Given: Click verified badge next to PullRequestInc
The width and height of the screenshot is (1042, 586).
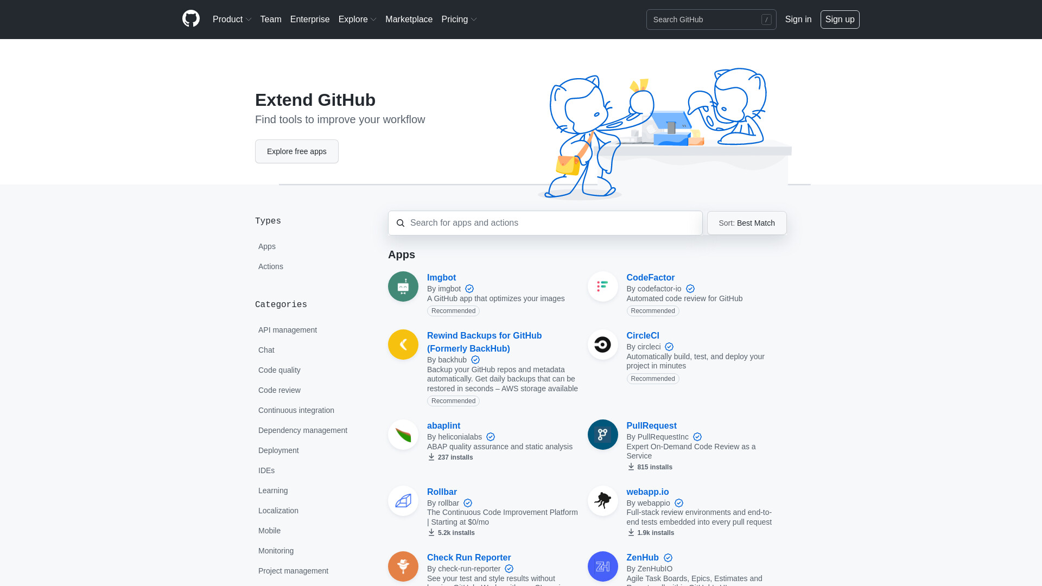Looking at the screenshot, I should click(697, 437).
